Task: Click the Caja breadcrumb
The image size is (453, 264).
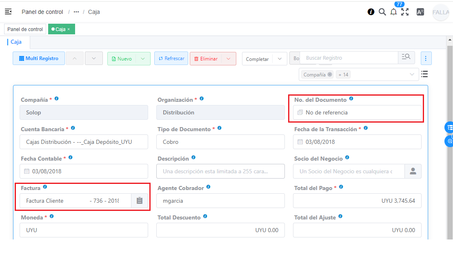Action: pos(94,12)
